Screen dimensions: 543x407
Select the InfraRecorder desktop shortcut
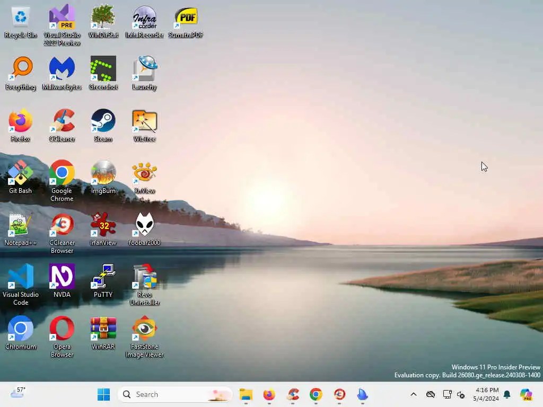point(144,22)
